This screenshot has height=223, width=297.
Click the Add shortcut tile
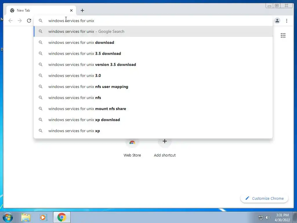165,148
